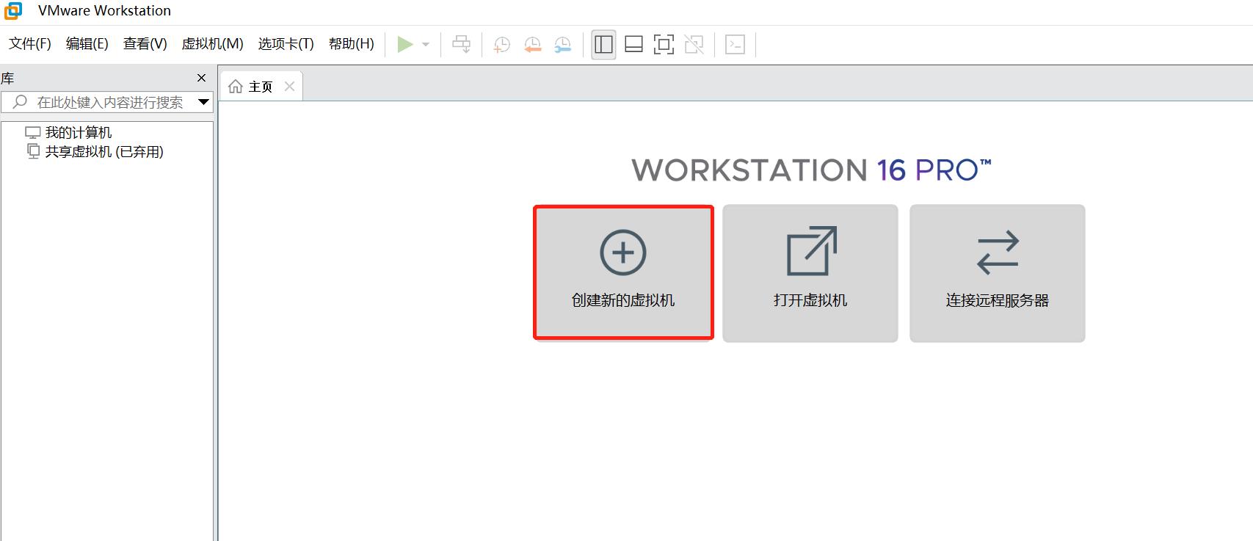The image size is (1253, 541).
Task: Toggle the library sidebar view icon
Action: pos(603,45)
